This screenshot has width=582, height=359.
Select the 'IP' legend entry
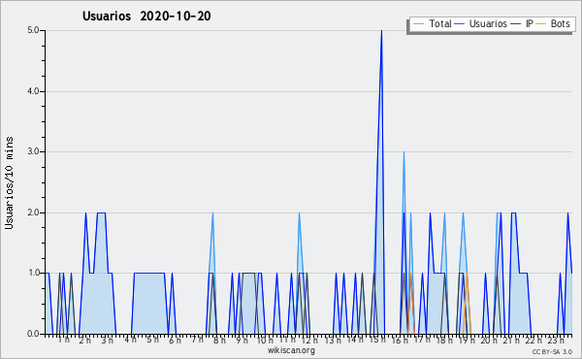(530, 23)
